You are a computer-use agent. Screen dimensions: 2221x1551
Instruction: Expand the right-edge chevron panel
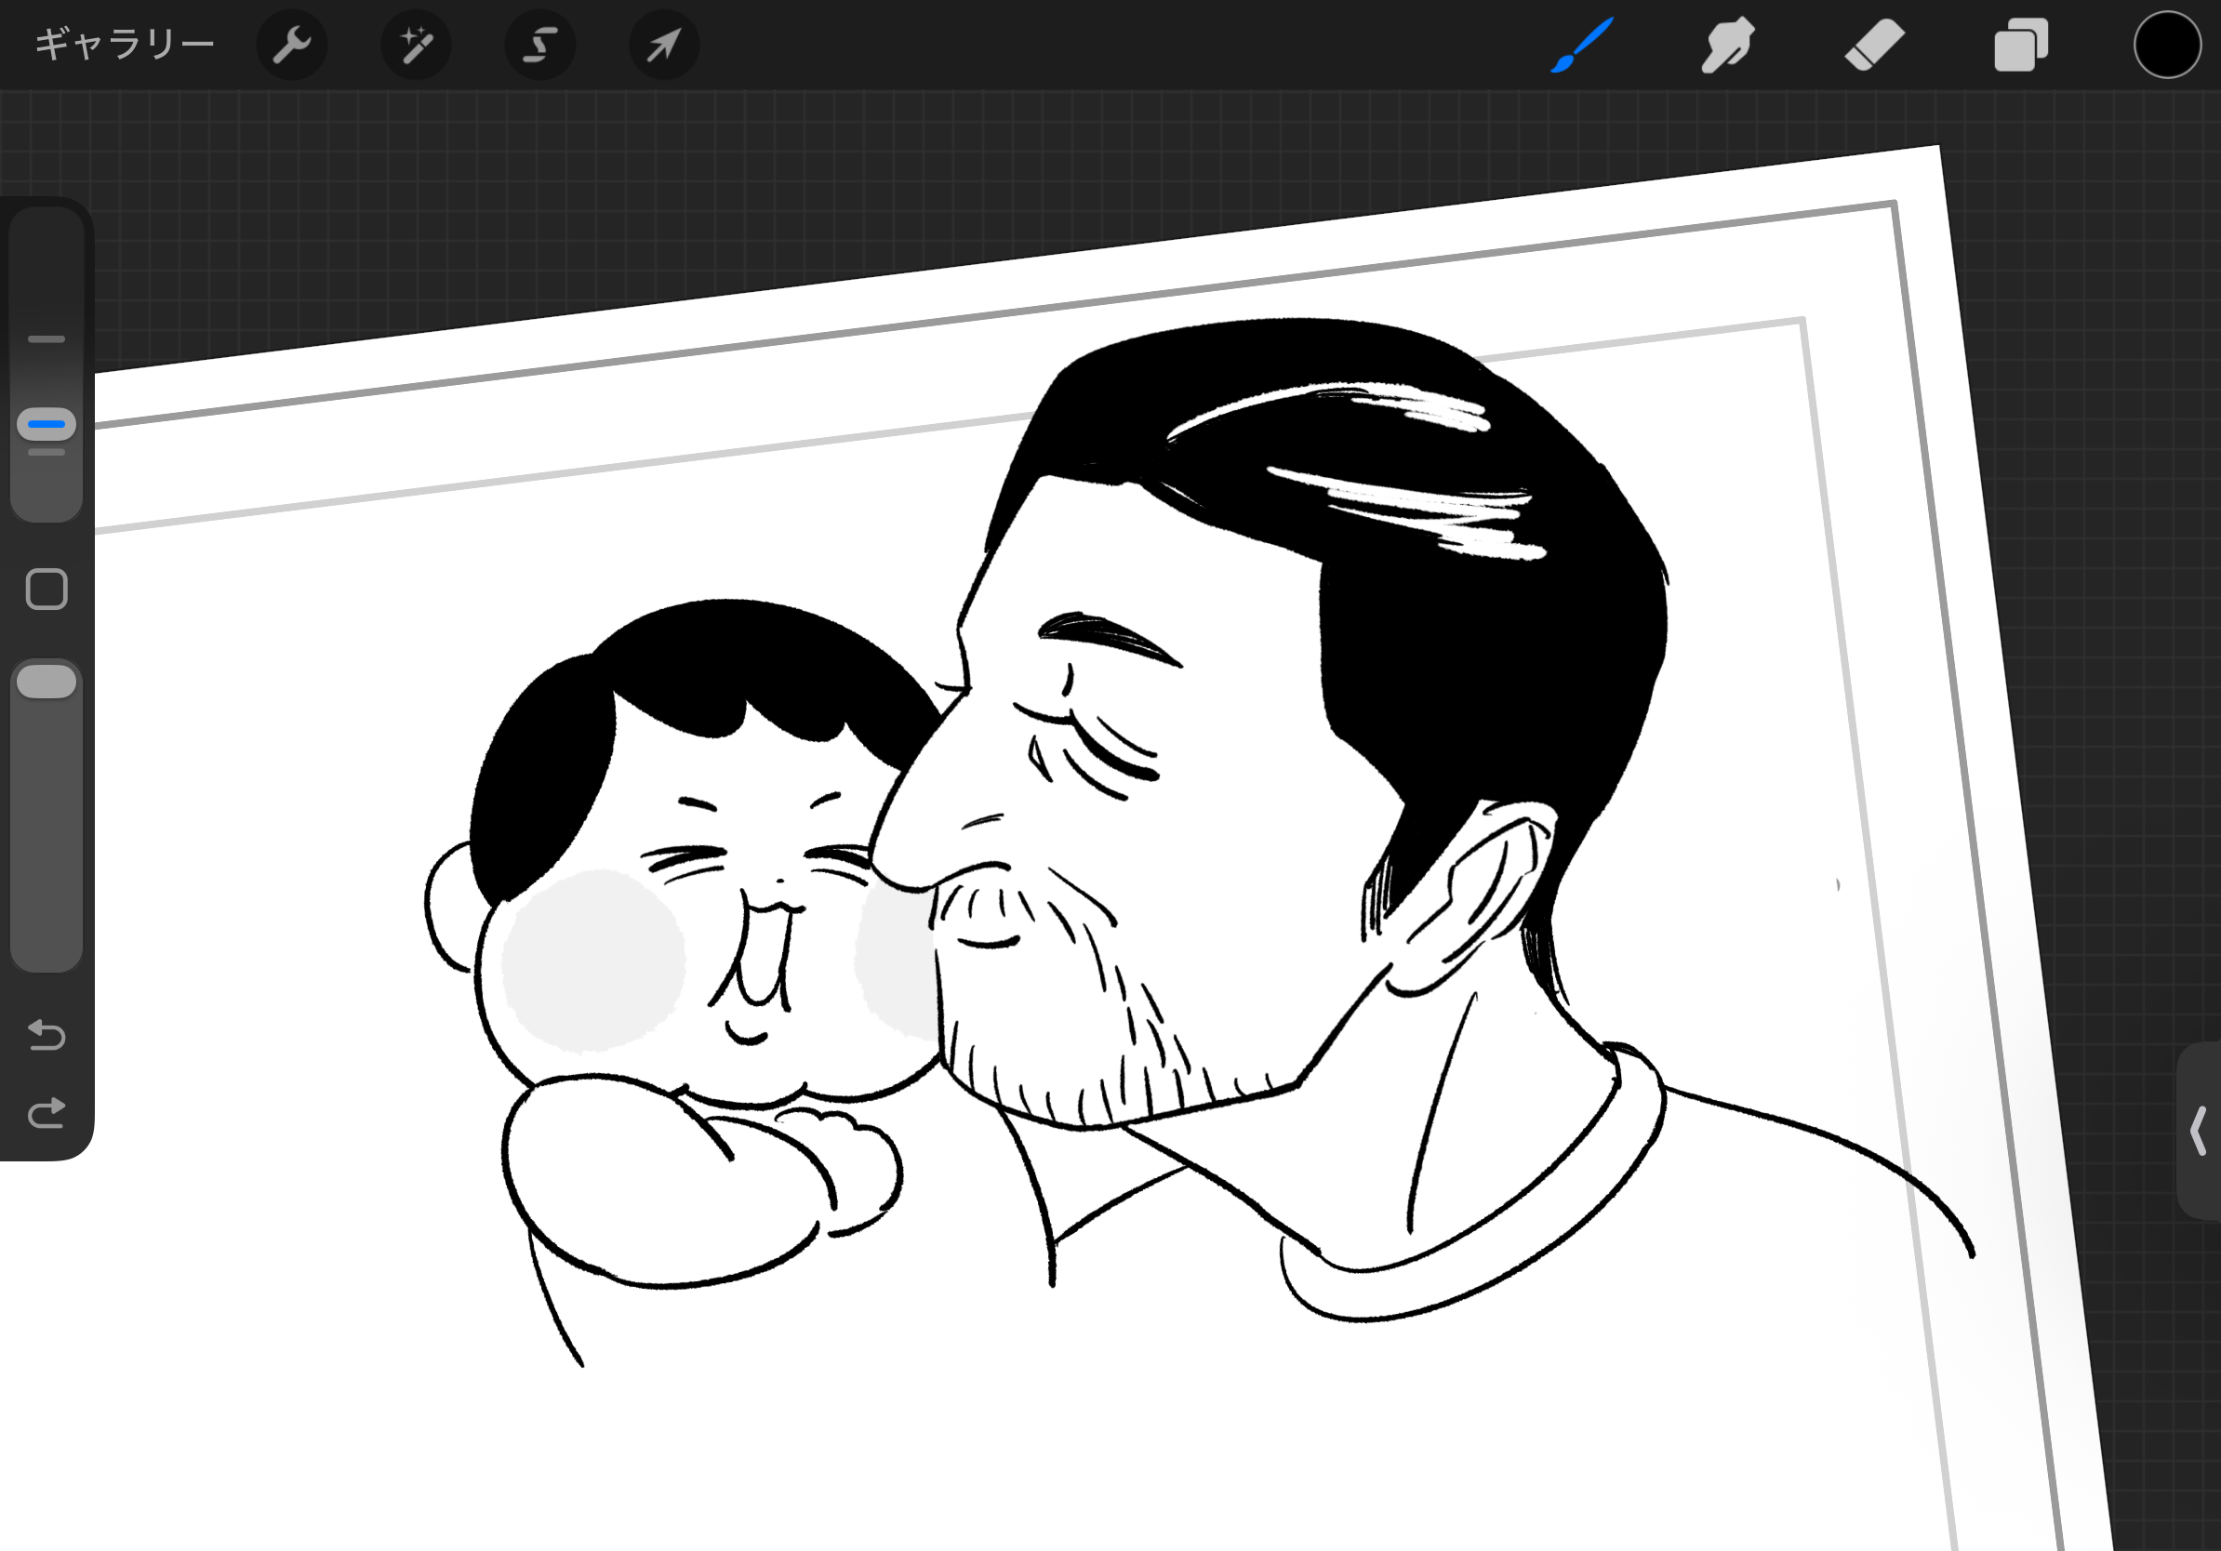[2198, 1132]
